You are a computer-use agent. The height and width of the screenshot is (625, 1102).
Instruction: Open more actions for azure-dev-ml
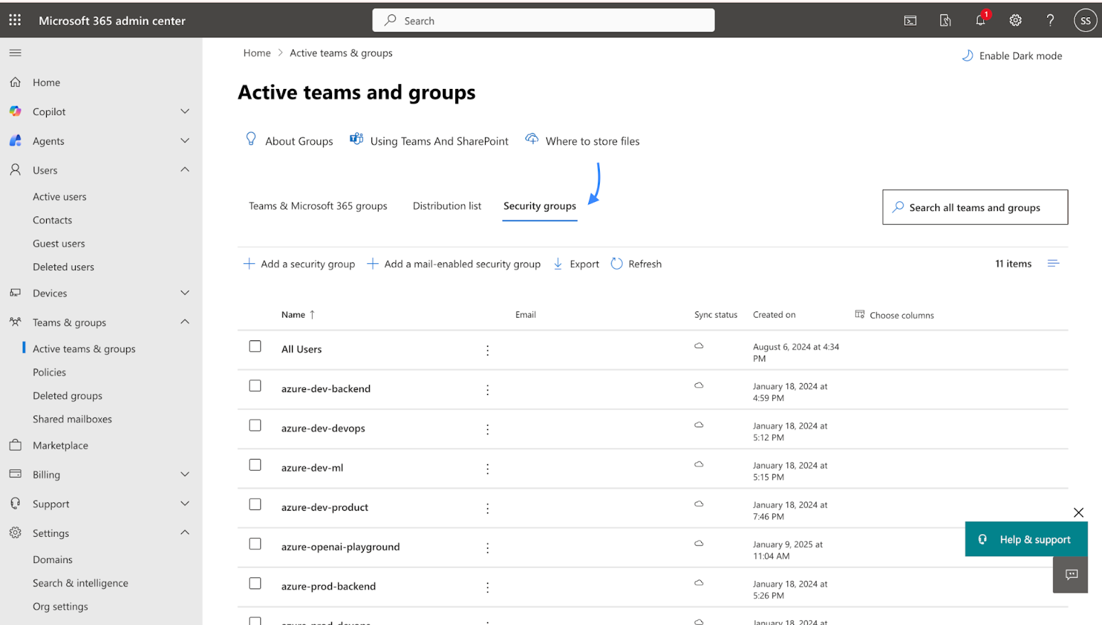click(488, 469)
